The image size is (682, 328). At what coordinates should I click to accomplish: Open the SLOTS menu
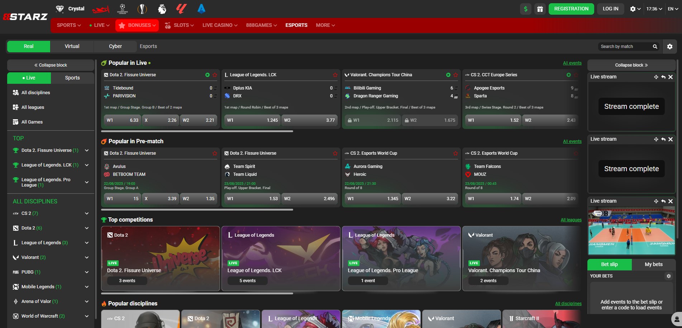pos(179,25)
